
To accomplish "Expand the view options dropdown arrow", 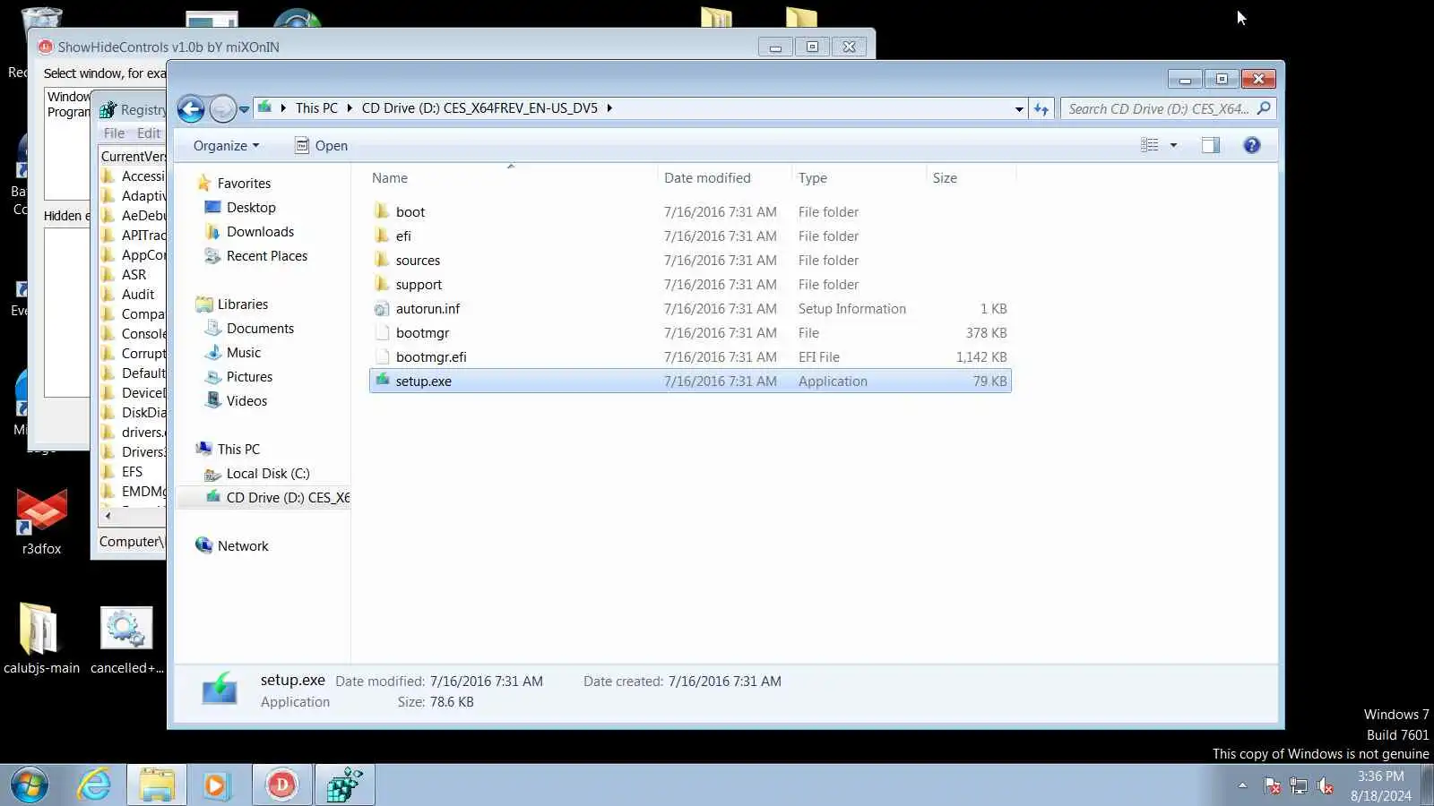I will click(x=1173, y=145).
